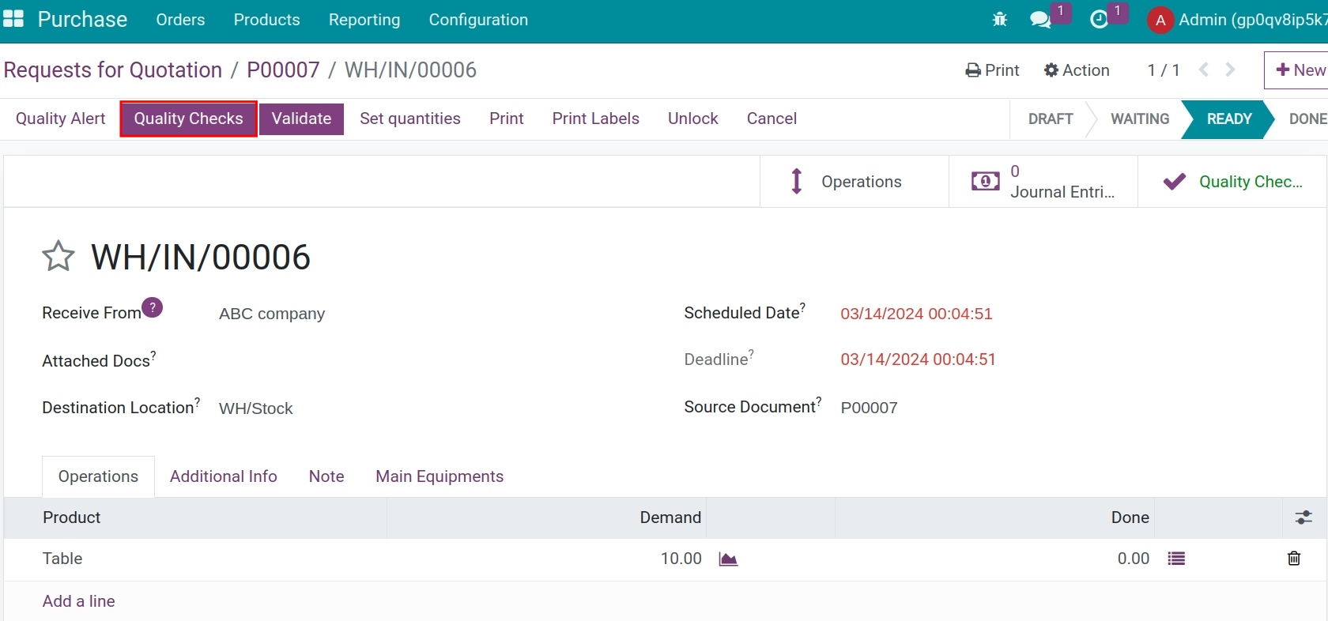Screen dimensions: 1328x621
Task: Open the debug bug icon menu
Action: click(999, 20)
